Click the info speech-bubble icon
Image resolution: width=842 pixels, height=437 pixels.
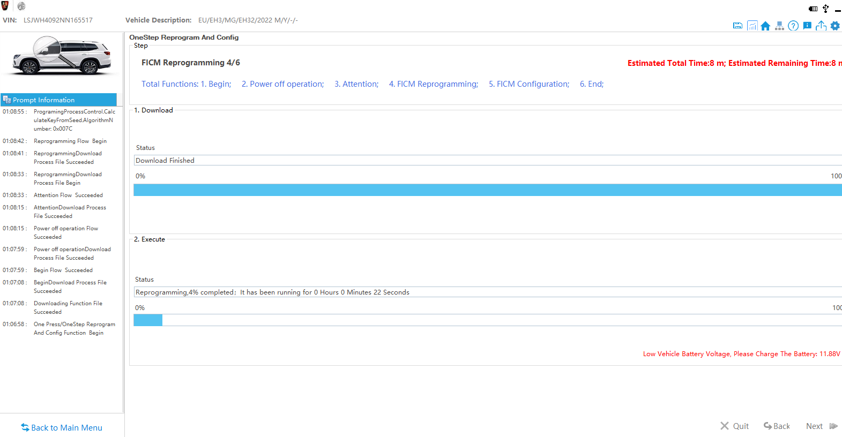coord(807,26)
